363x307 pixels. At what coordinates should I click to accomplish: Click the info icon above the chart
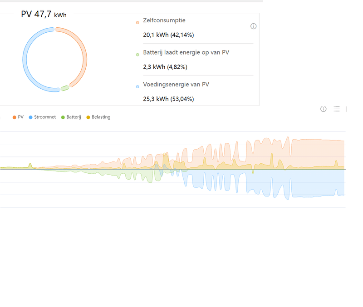point(324,109)
